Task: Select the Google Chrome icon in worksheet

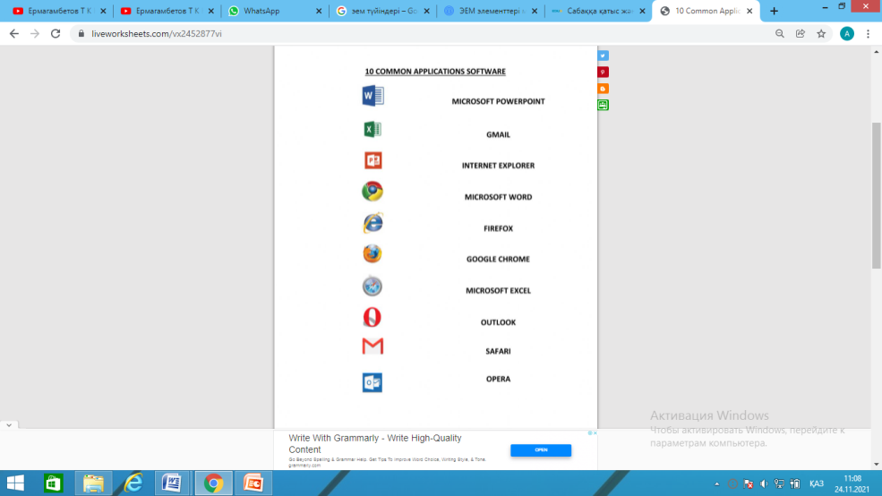Action: tap(372, 192)
